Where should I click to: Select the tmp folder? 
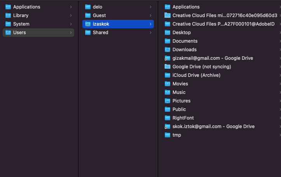[x=222, y=135]
